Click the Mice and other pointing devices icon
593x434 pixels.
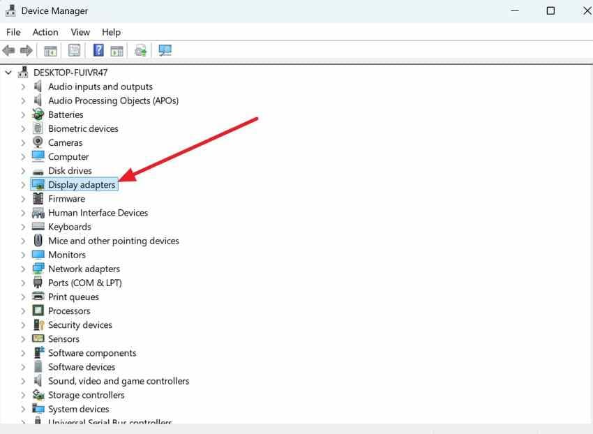38,240
